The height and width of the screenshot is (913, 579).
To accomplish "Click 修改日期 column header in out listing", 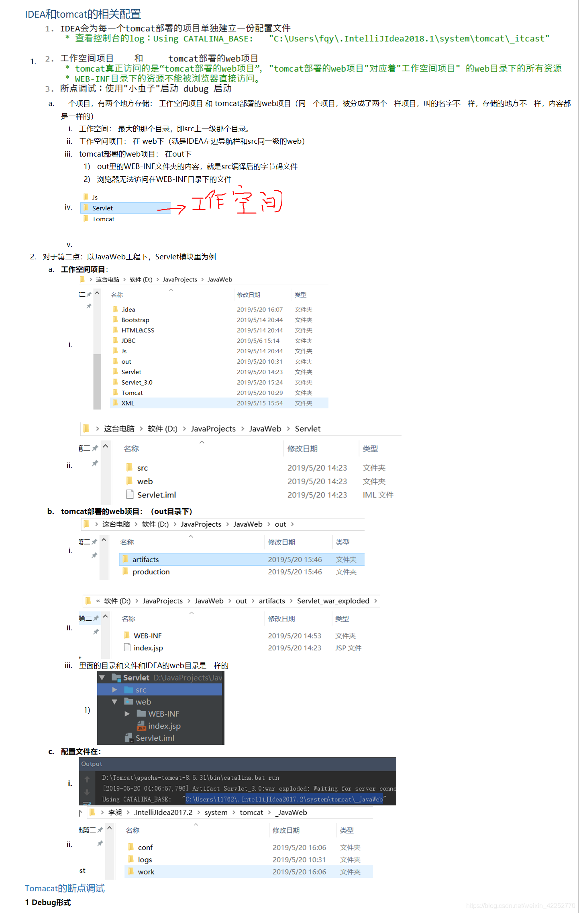I will pyautogui.click(x=281, y=542).
